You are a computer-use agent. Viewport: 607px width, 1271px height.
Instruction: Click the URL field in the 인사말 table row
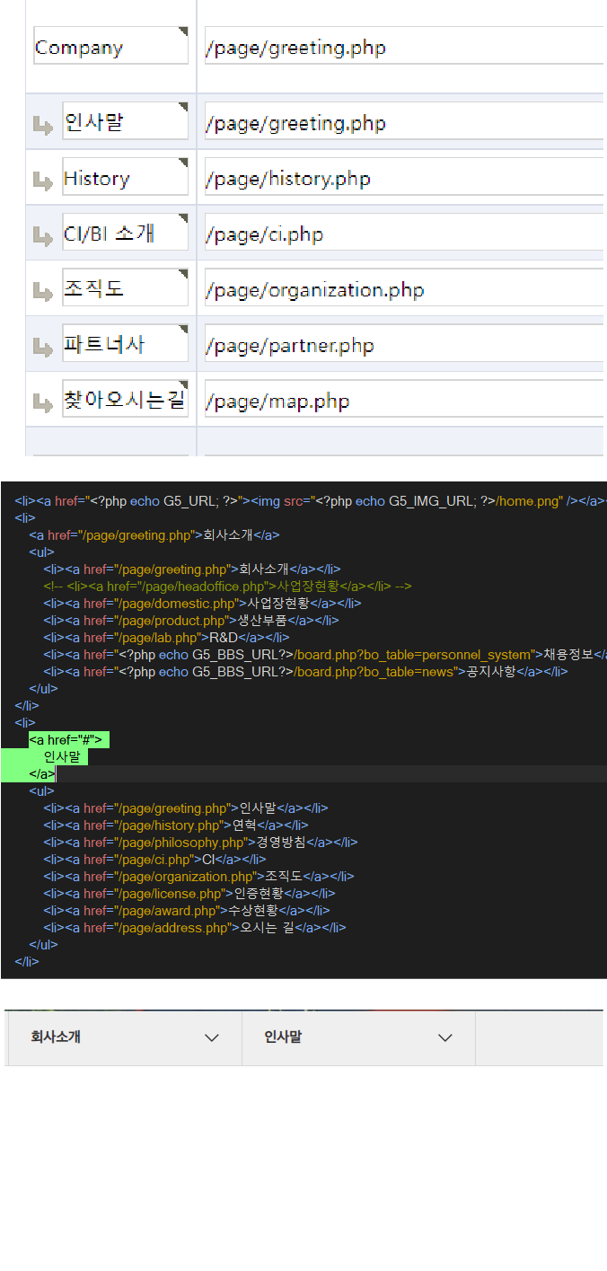pyautogui.click(x=404, y=120)
